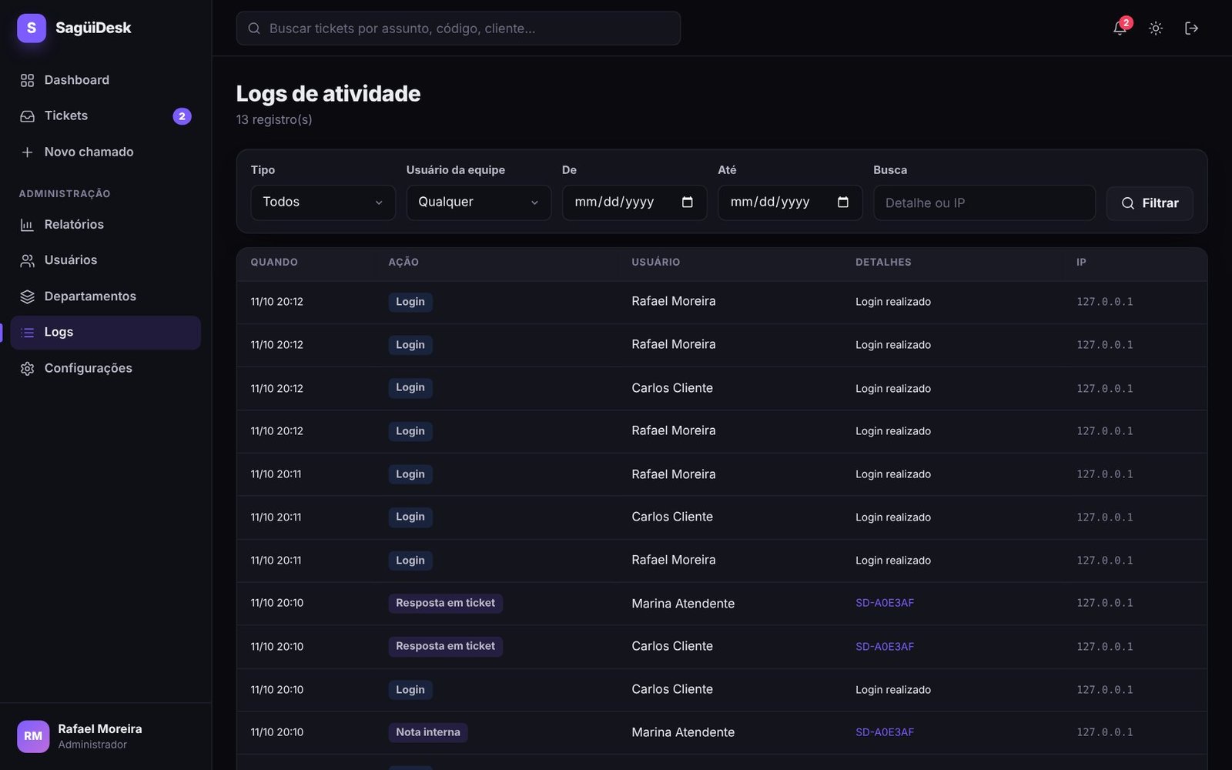Screen dimensions: 1232x770
Task: Focus the ticket search input field
Action: pos(458,28)
